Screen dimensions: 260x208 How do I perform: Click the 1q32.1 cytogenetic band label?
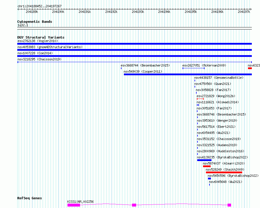click(23, 25)
